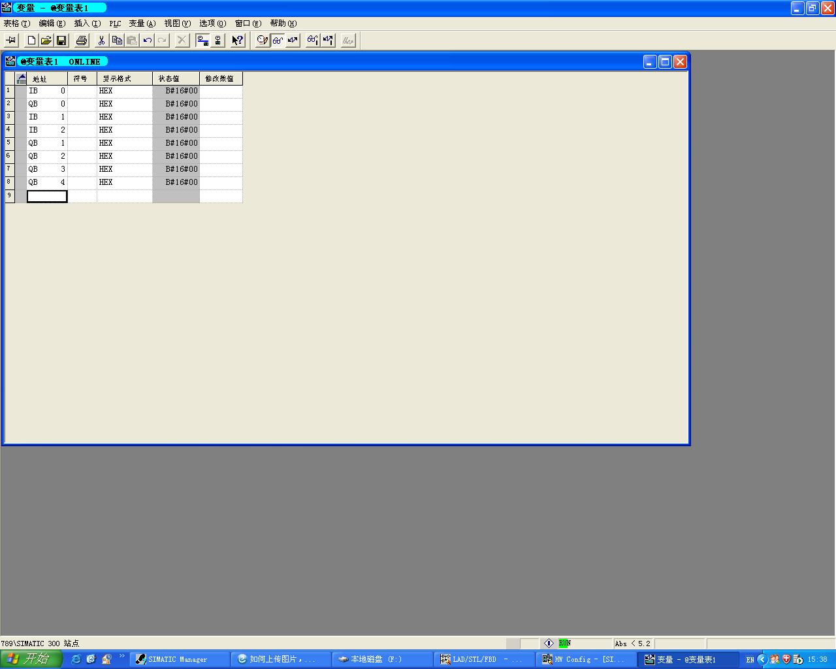Expand the 视图(V) menu
The height and width of the screenshot is (669, 836).
pyautogui.click(x=177, y=24)
